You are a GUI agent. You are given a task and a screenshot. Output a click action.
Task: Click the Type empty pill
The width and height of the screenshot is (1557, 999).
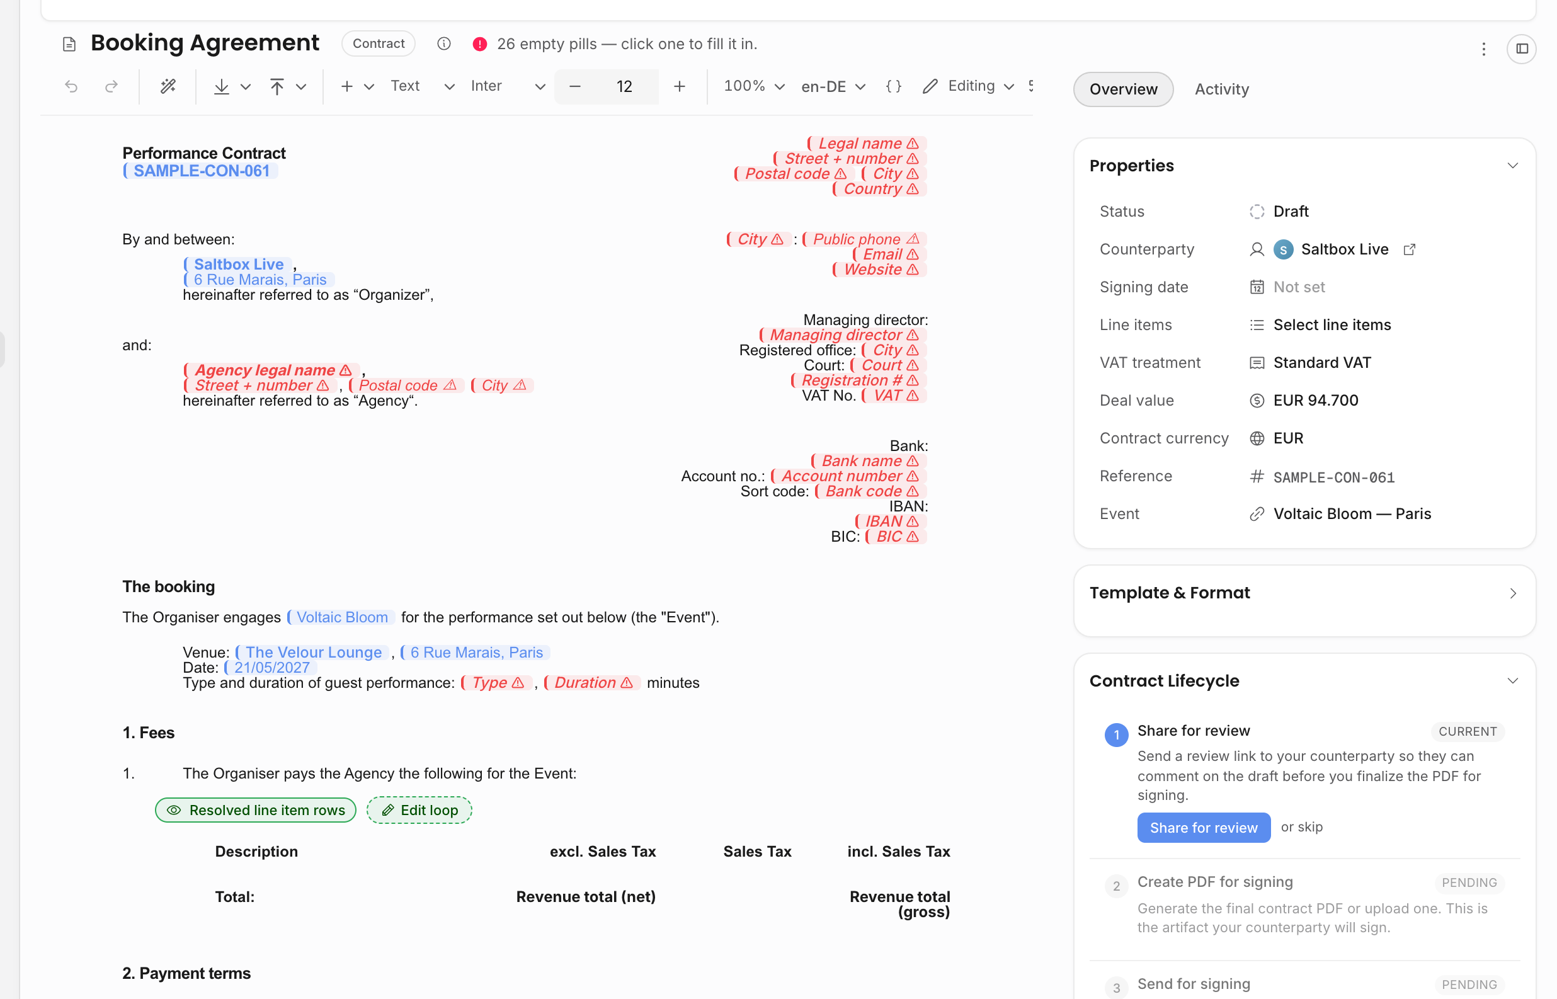pyautogui.click(x=498, y=682)
